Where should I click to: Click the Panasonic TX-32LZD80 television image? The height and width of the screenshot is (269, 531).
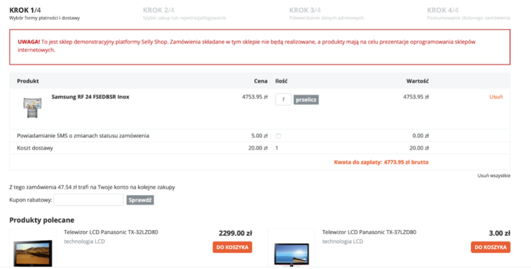33,252
